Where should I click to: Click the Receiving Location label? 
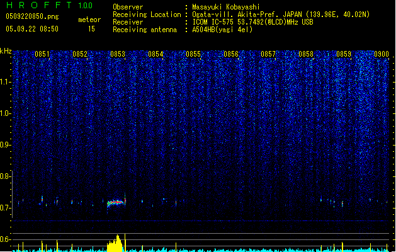pos(147,14)
